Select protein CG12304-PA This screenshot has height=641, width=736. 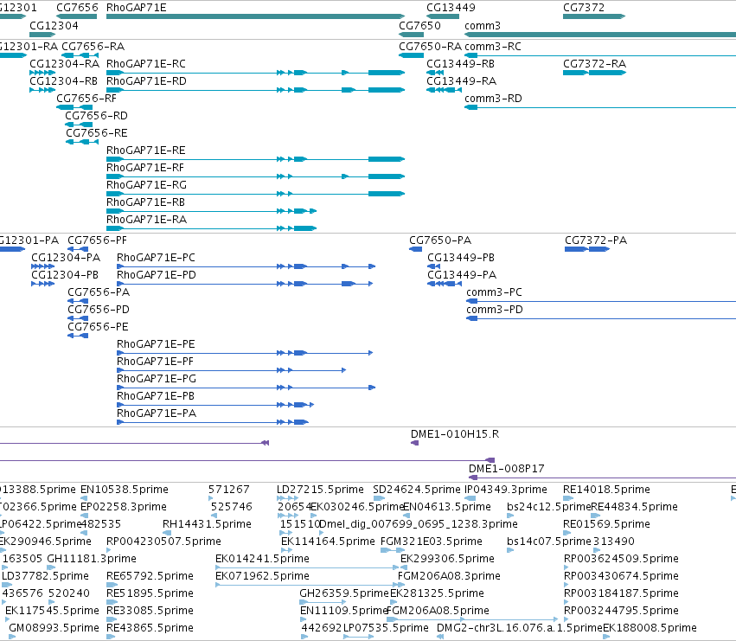click(42, 266)
